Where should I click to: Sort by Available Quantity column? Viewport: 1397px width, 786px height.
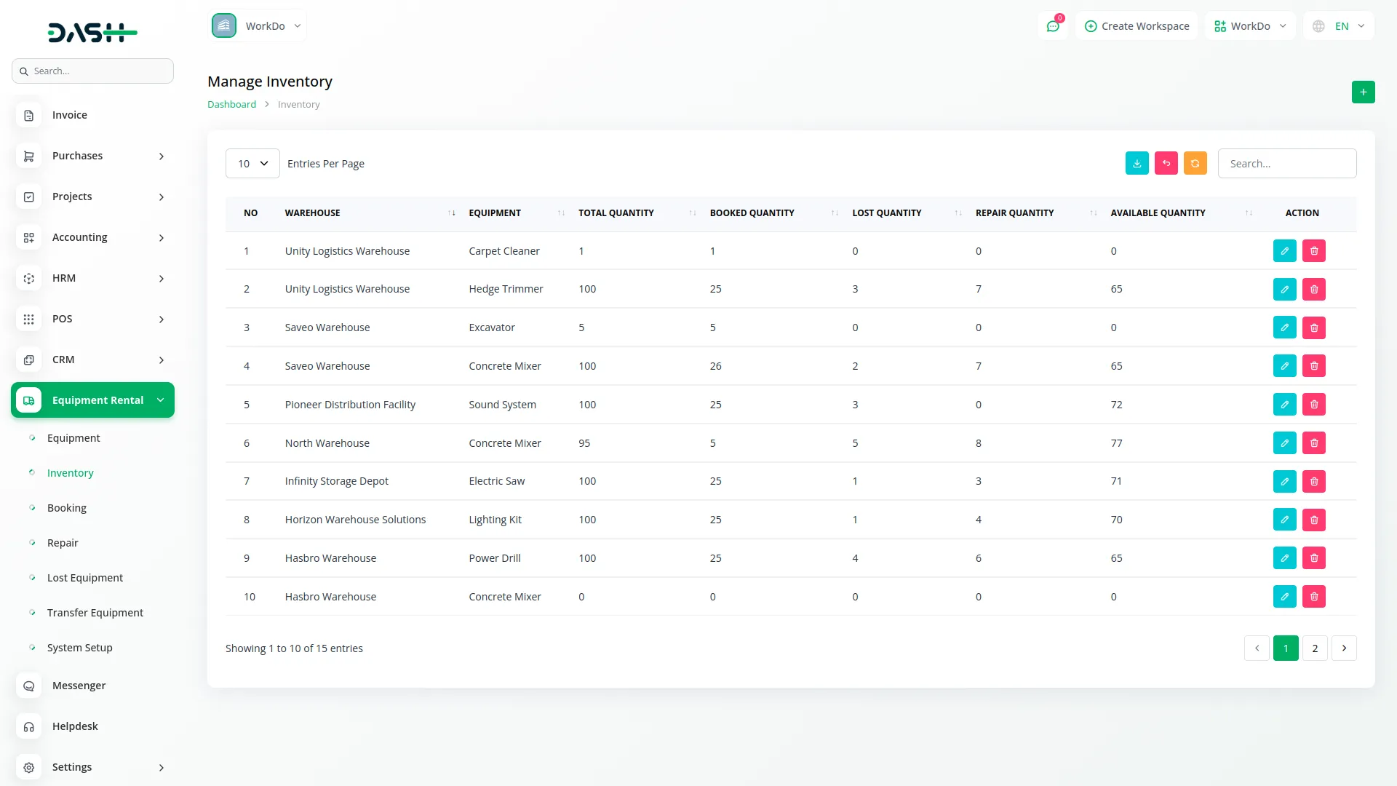point(1158,213)
